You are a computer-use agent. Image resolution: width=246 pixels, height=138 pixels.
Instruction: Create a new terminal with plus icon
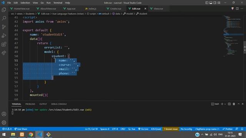point(222,104)
